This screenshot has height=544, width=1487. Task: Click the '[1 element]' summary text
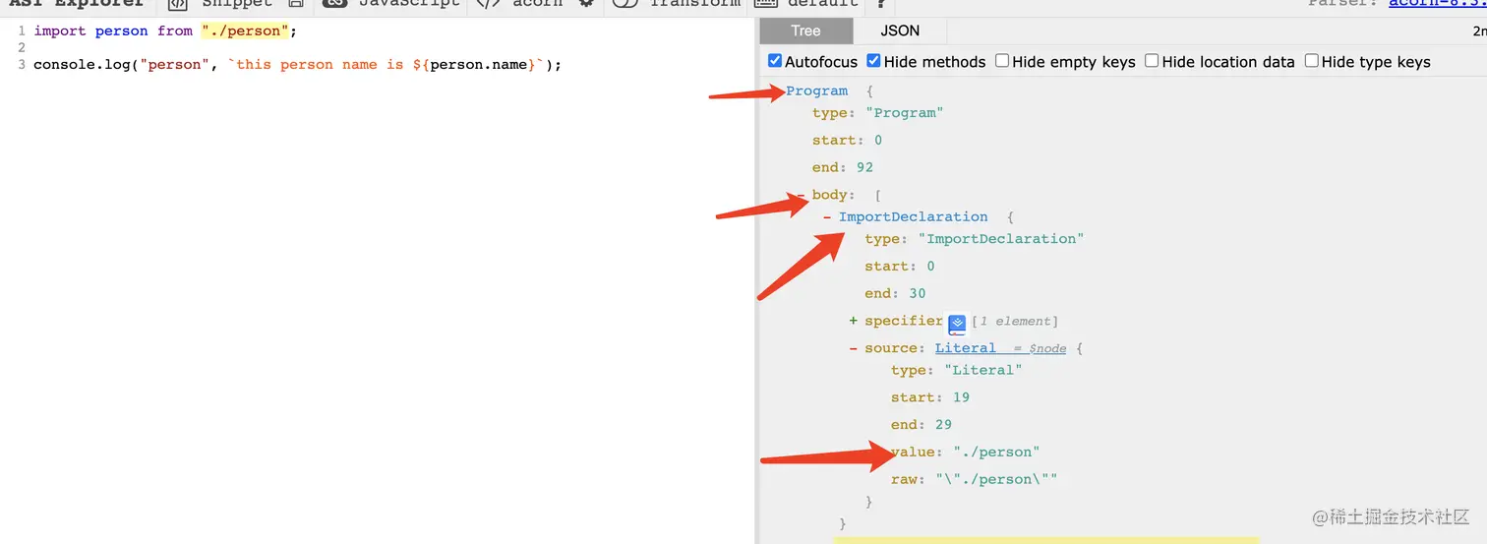coord(1015,322)
